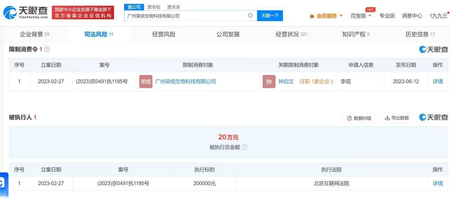Image resolution: width=450 pixels, height=198 pixels.
Task: Expand 任职 1家企业 chevron link
Action: [316, 81]
